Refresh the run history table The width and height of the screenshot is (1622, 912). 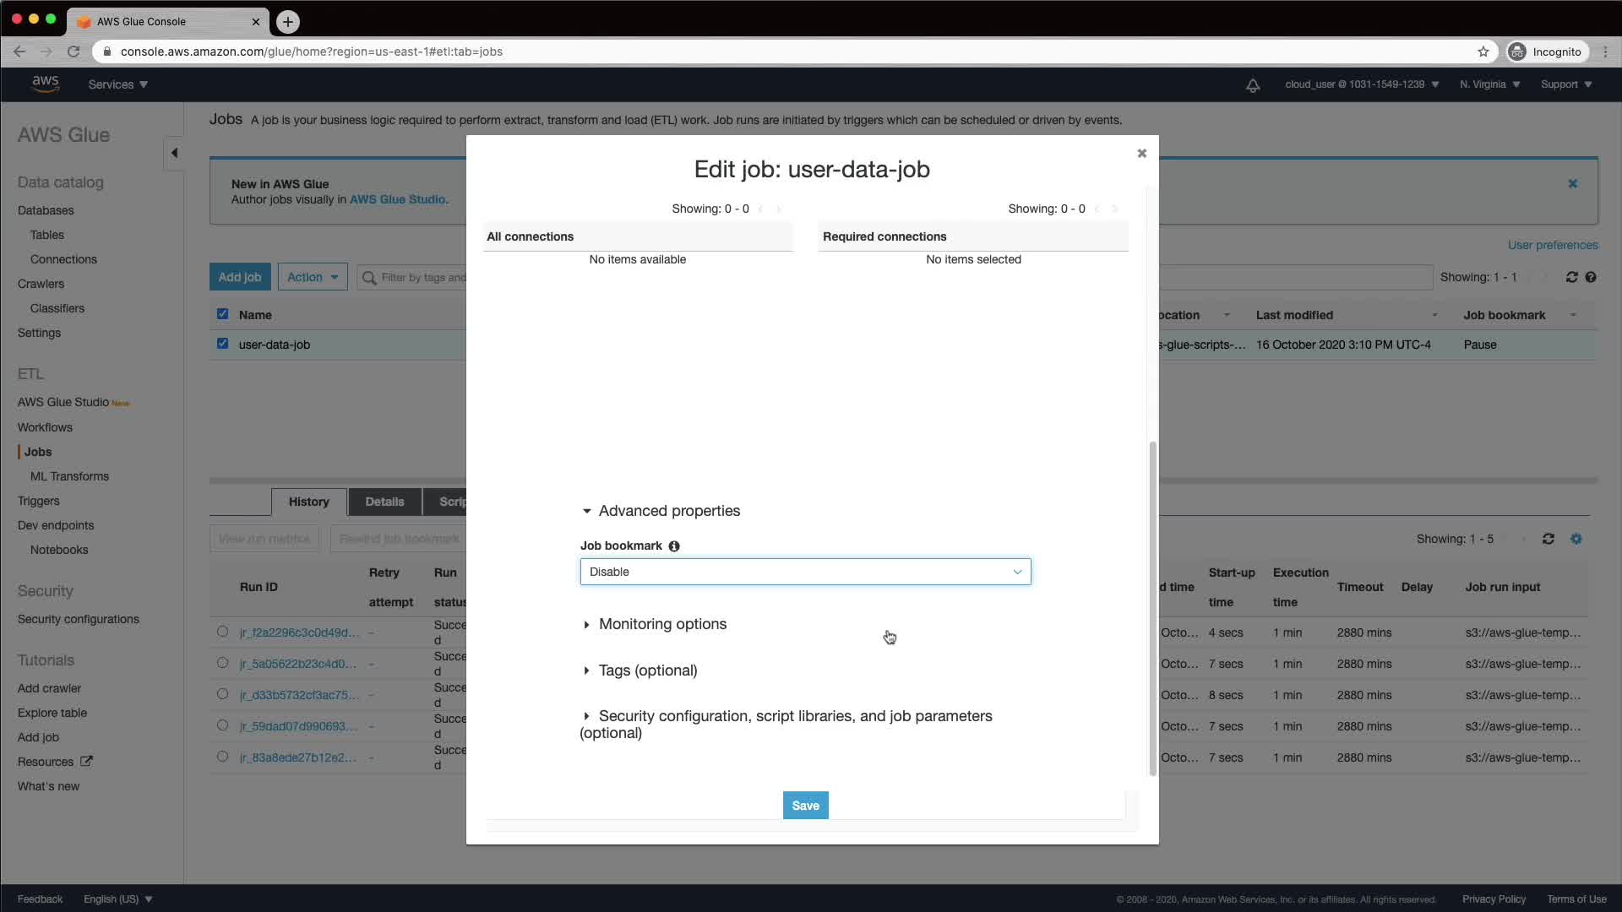pyautogui.click(x=1548, y=539)
